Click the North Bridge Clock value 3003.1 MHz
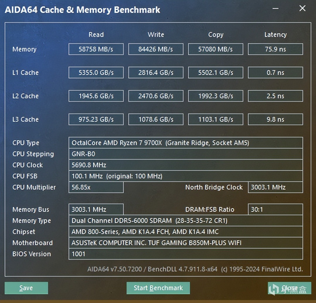 pyautogui.click(x=276, y=187)
